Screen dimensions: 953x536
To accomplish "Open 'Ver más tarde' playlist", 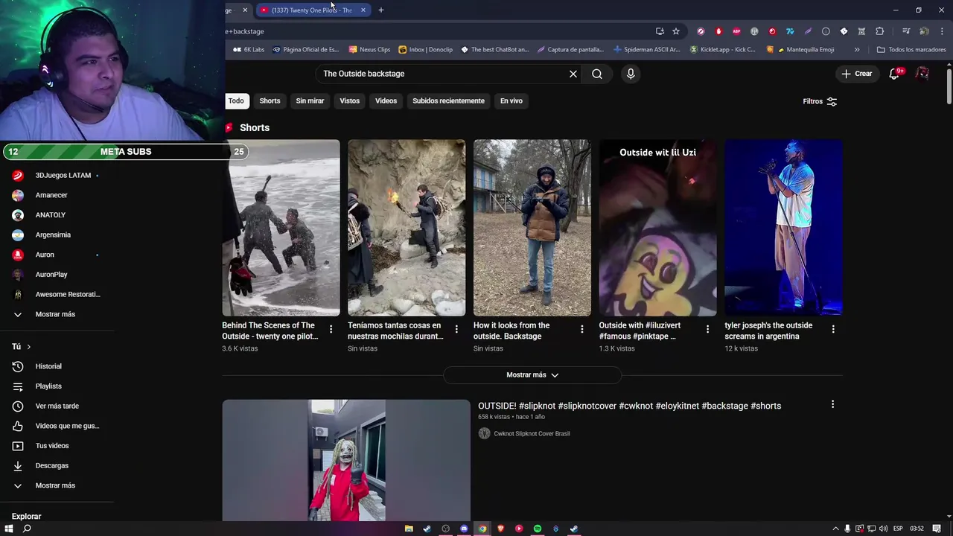I will coord(57,406).
